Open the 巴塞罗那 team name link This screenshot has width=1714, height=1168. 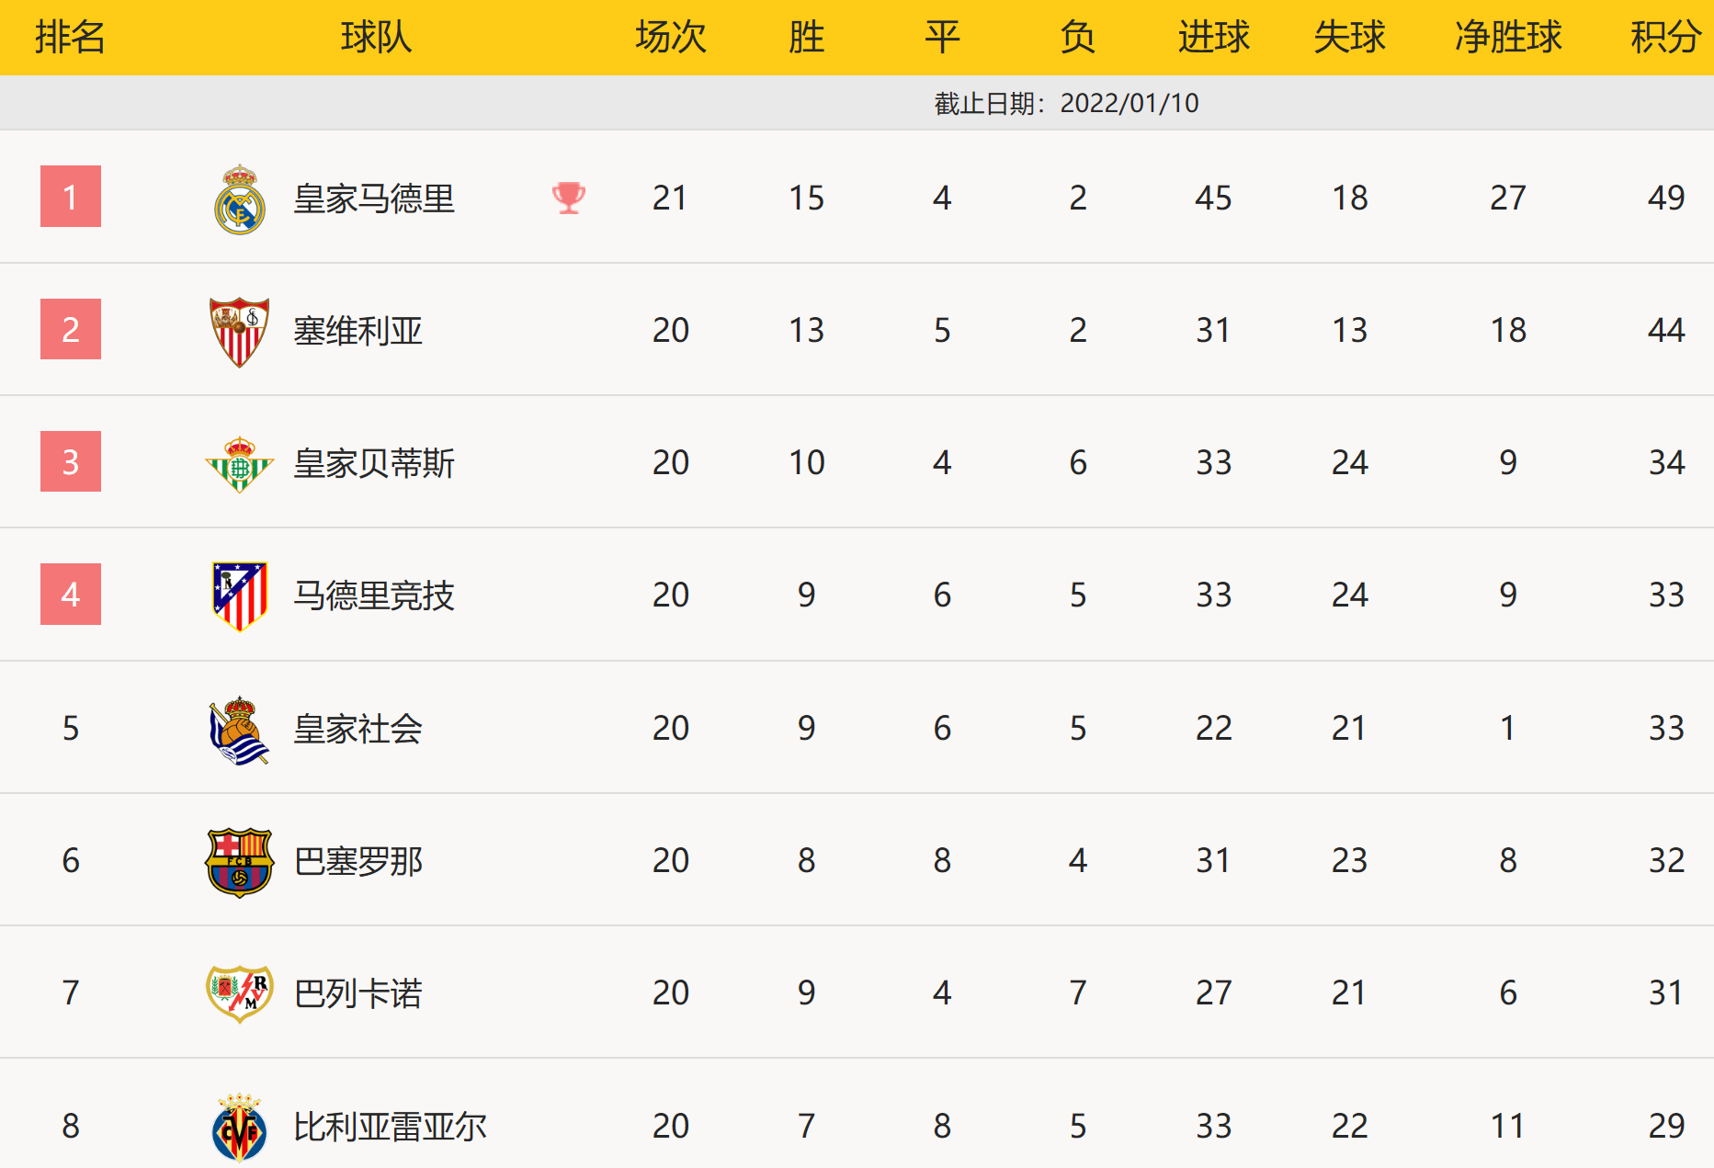358,862
